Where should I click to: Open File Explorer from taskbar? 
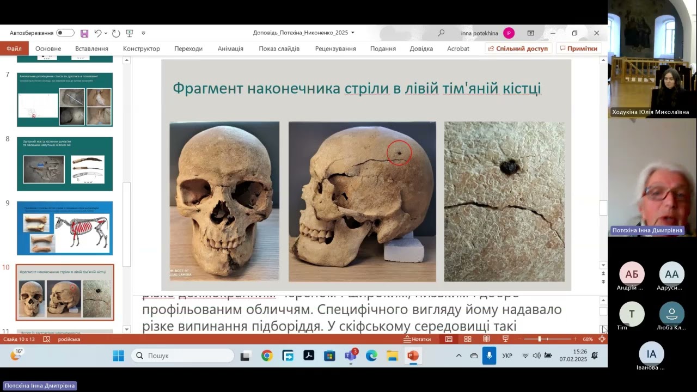[392, 356]
